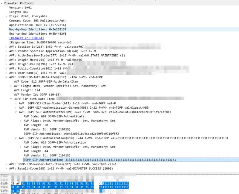Expand the Origin-Host(264) AVP entry
Image resolution: width=239 pixels, height=194 pixels.
(6, 60)
